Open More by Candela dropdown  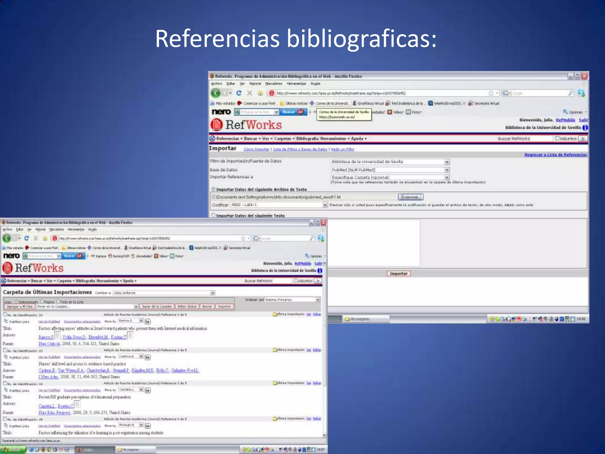[131, 390]
